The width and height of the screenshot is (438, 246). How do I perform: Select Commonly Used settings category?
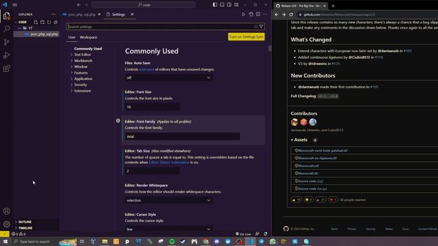click(88, 49)
